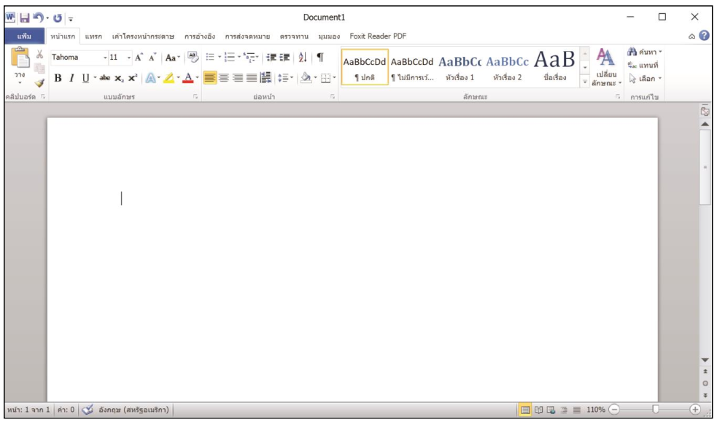Open the Help question mark icon

(x=704, y=36)
